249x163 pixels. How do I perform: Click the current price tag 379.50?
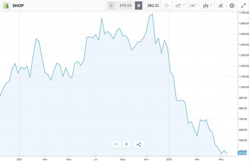[242, 153]
